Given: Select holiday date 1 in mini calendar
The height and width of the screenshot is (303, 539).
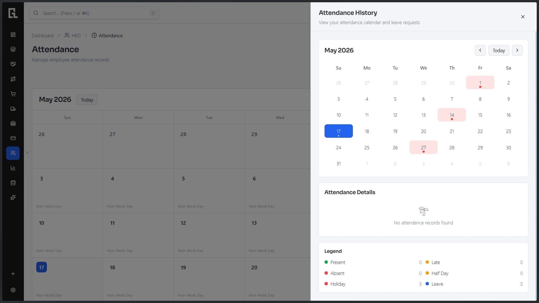Looking at the screenshot, I should point(480,83).
